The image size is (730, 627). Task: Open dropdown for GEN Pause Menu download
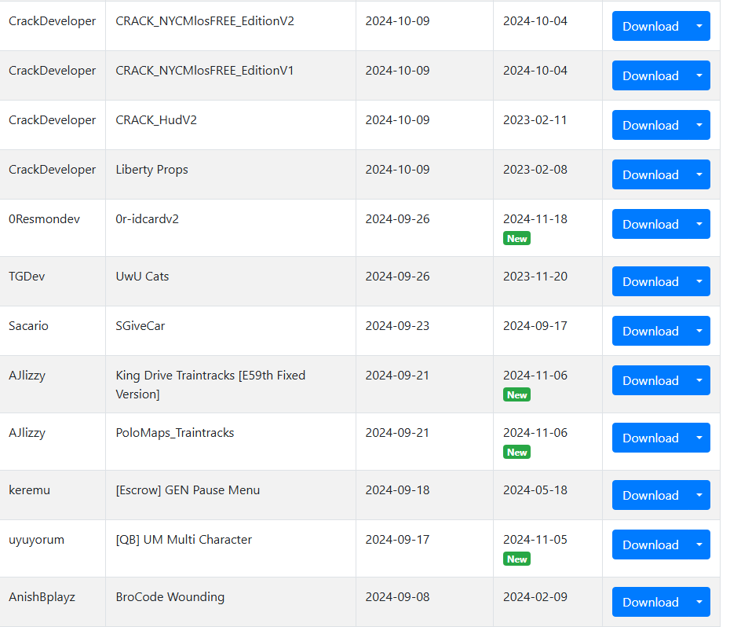tap(699, 495)
